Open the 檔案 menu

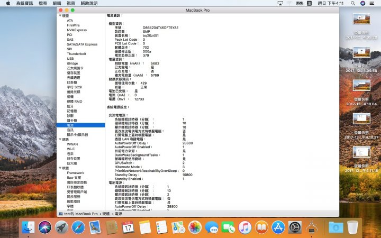43,3
